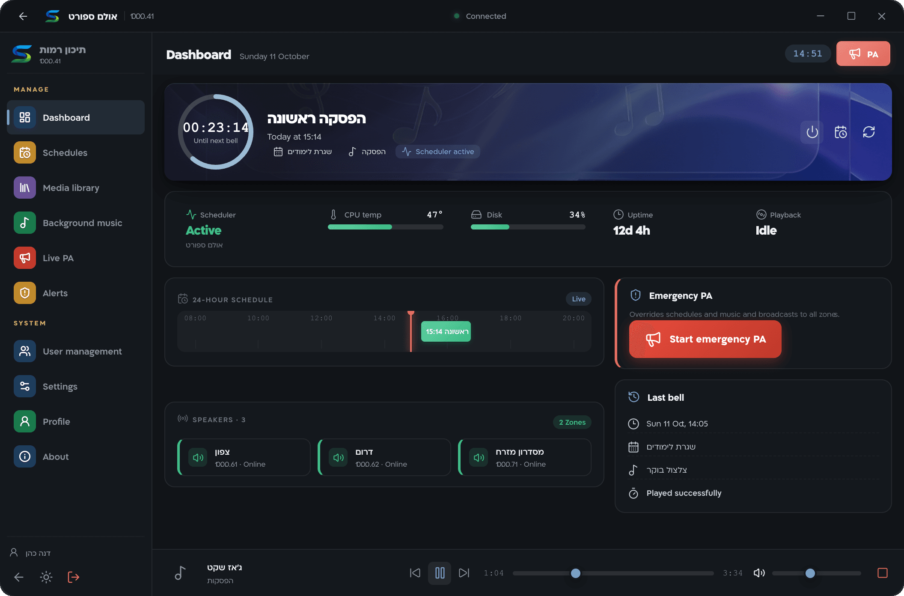Select the צפון speaker card
904x596 pixels.
point(244,457)
